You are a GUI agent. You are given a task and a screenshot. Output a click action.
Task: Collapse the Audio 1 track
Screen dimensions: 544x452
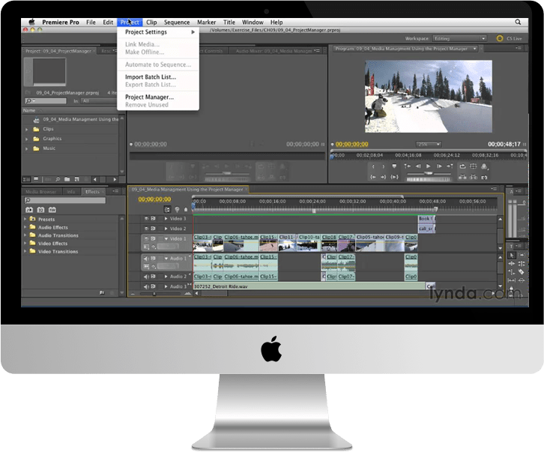click(x=166, y=259)
